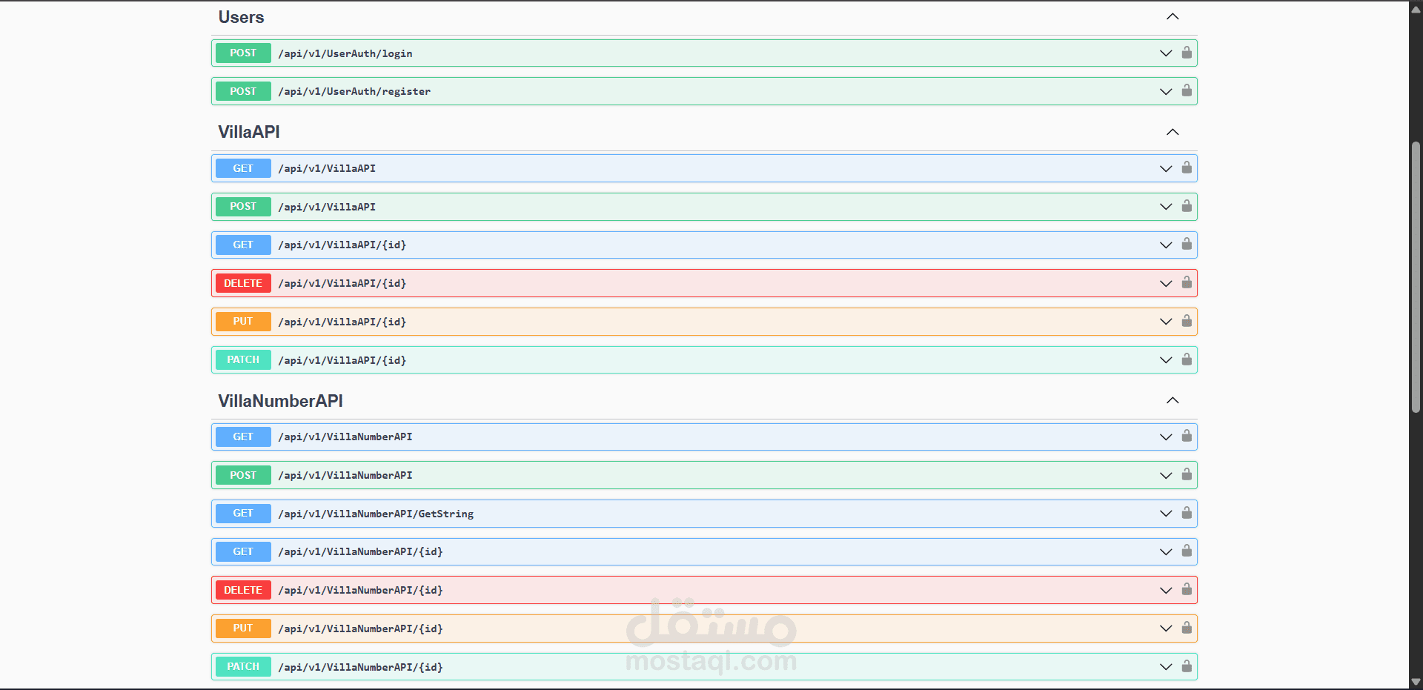Screen dimensions: 1423x690
Task: Expand the UserAuth/login row chevron
Action: pyautogui.click(x=1166, y=53)
